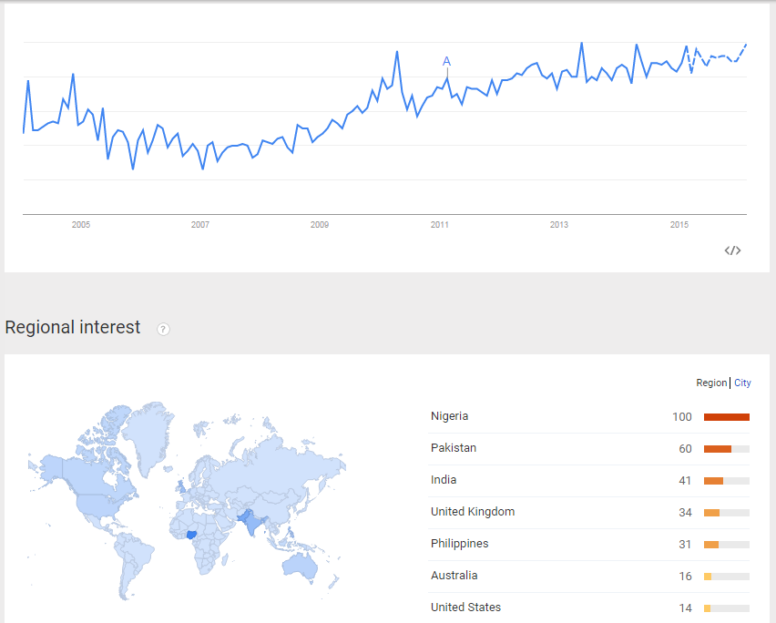Click the 2011 label on time axis
The image size is (776, 623).
tap(440, 225)
